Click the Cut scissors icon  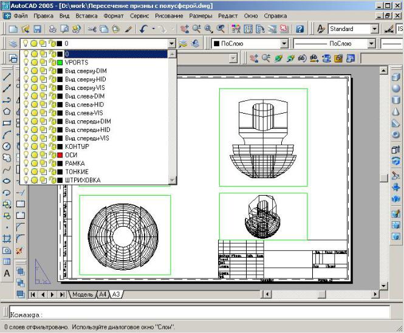[x=92, y=29]
